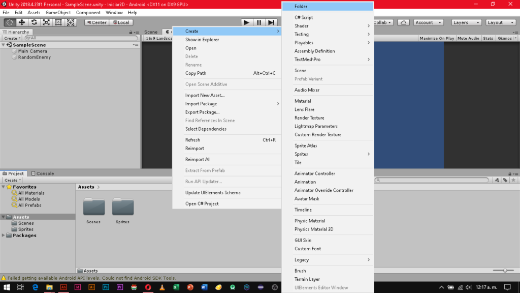Click search by label icon in Project
This screenshot has height=293, width=520.
(x=505, y=180)
